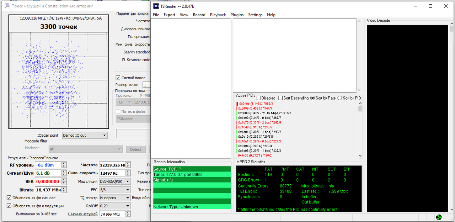Click the Active PIDs list scrollbar

click(x=360, y=130)
